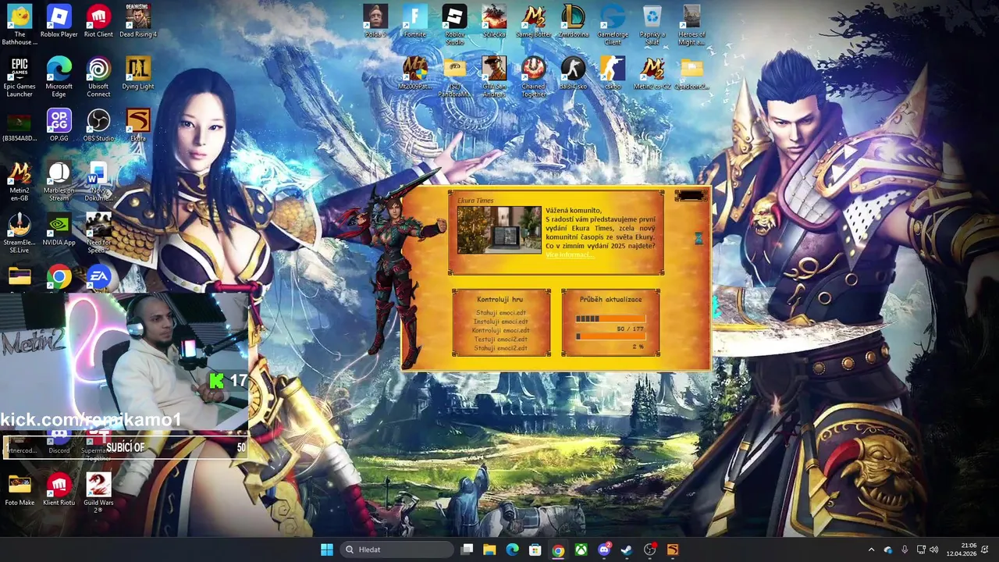This screenshot has width=999, height=562.
Task: Select Nový Dokument Word file icon
Action: [98, 181]
